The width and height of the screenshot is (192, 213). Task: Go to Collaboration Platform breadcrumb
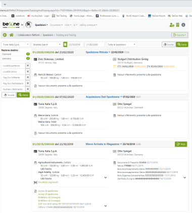point(29,35)
